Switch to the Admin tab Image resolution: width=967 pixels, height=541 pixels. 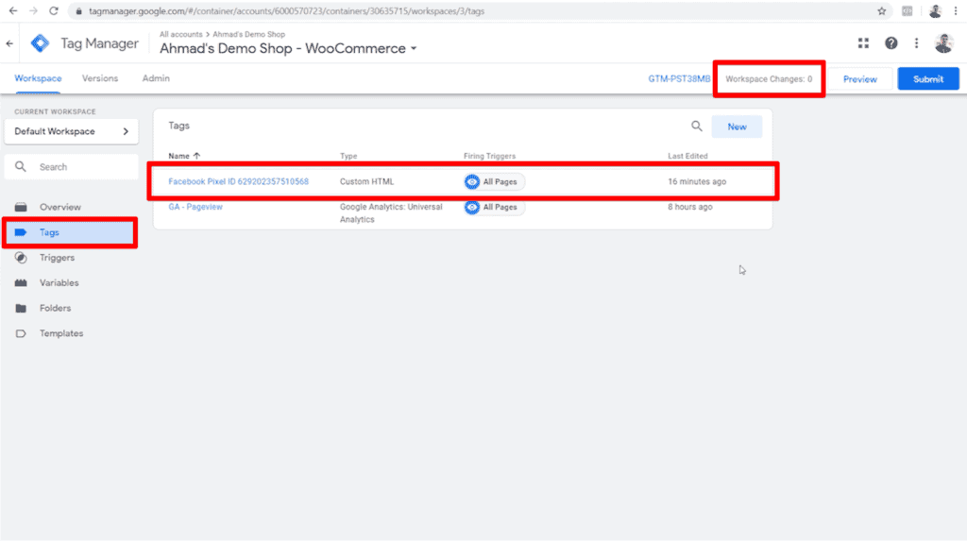point(156,78)
